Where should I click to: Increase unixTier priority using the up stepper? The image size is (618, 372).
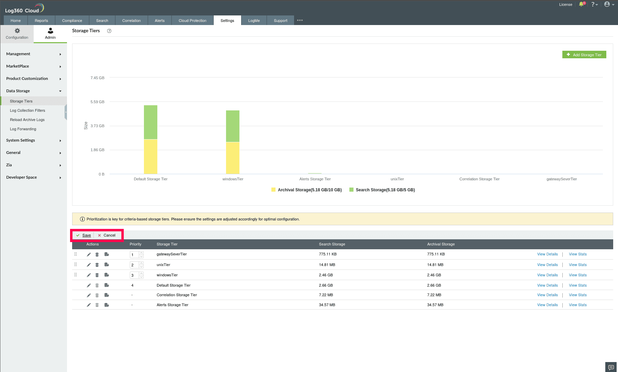pyautogui.click(x=141, y=263)
